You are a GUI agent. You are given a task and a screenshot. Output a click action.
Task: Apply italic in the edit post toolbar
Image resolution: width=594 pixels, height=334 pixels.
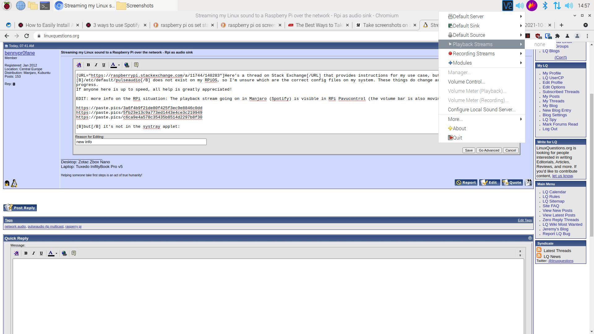click(96, 65)
